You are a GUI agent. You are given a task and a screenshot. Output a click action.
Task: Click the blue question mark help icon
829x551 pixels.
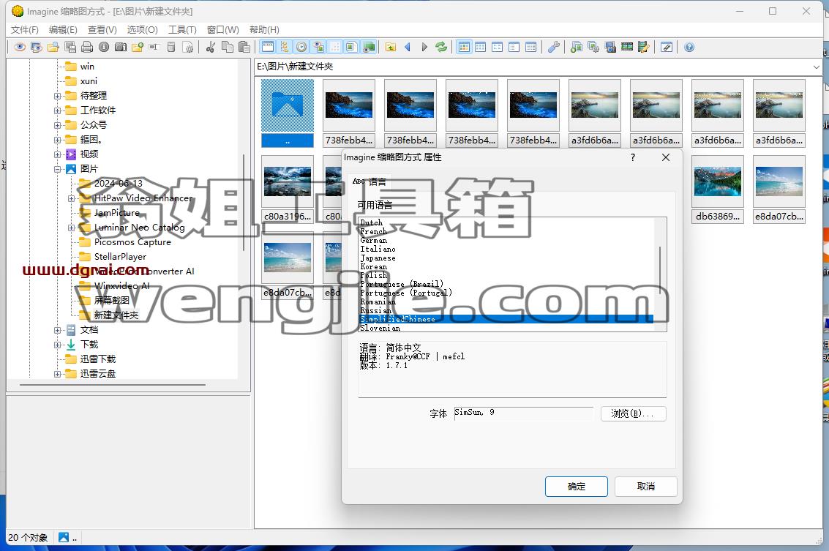click(689, 47)
